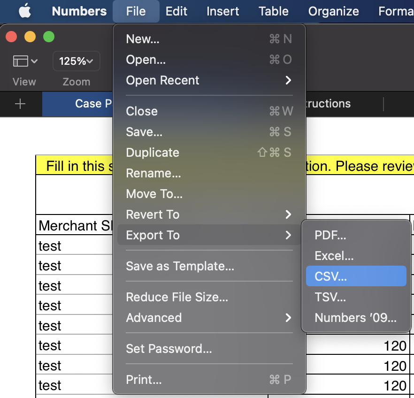The width and height of the screenshot is (414, 398).
Task: Select Reduce File Size...
Action: (x=209, y=297)
